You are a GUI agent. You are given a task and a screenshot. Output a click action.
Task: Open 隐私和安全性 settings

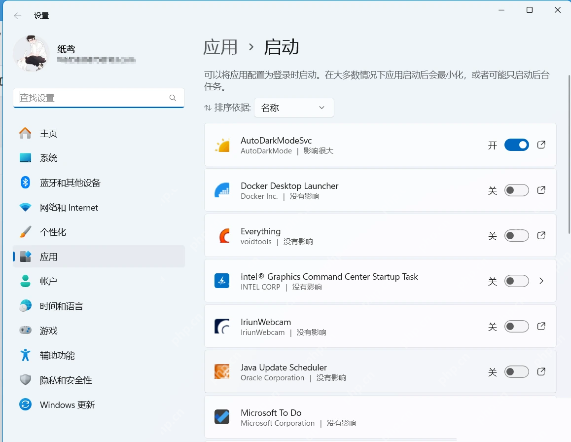tap(99, 380)
